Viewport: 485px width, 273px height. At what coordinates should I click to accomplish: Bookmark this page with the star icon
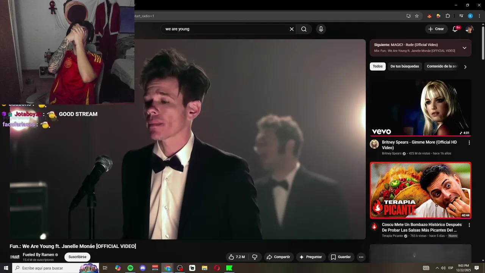[417, 16]
